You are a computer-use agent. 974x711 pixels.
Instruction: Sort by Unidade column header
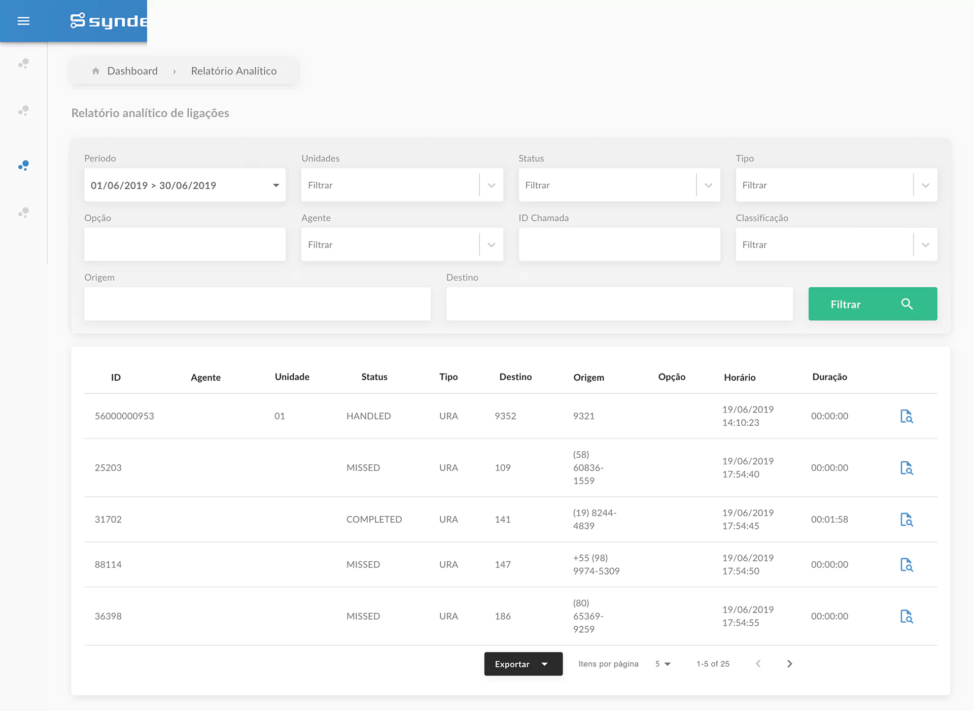[292, 377]
